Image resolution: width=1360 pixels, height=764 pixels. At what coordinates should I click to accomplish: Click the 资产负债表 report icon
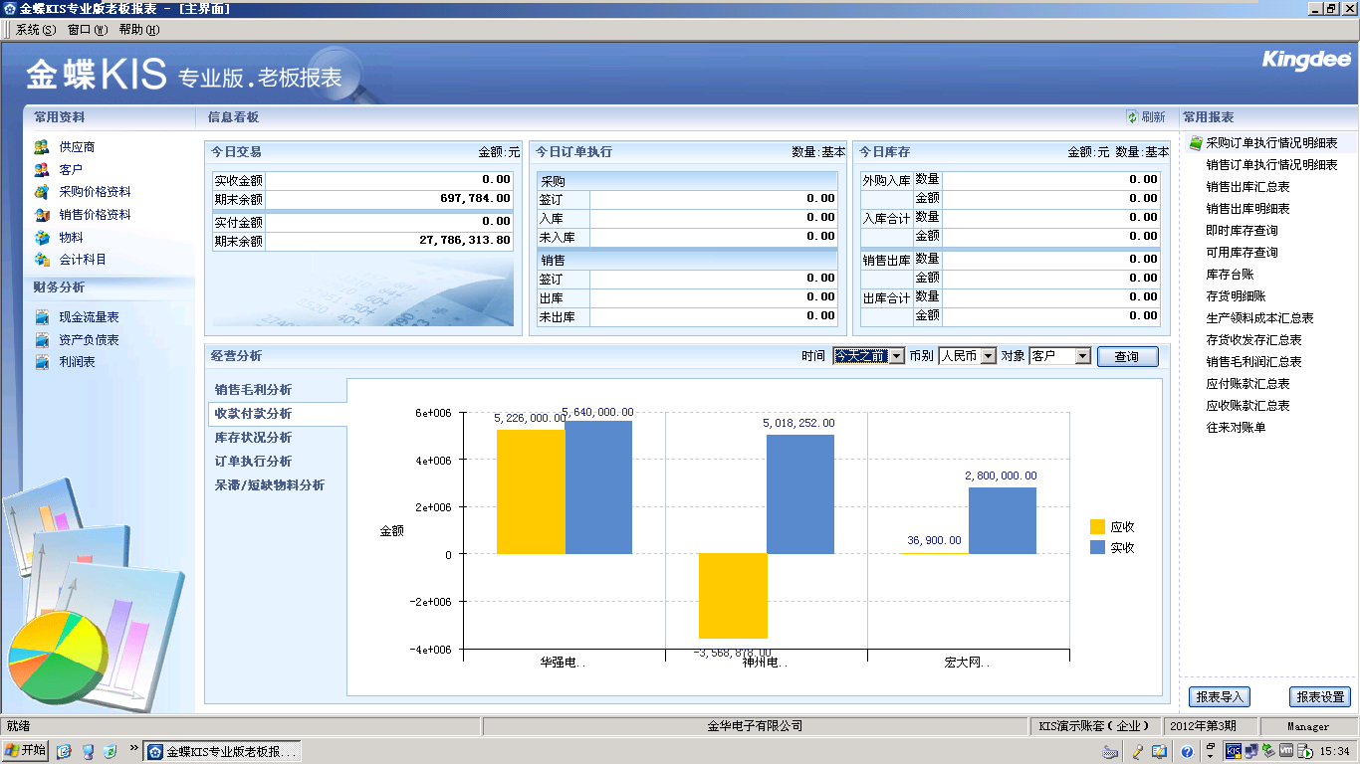tap(42, 340)
